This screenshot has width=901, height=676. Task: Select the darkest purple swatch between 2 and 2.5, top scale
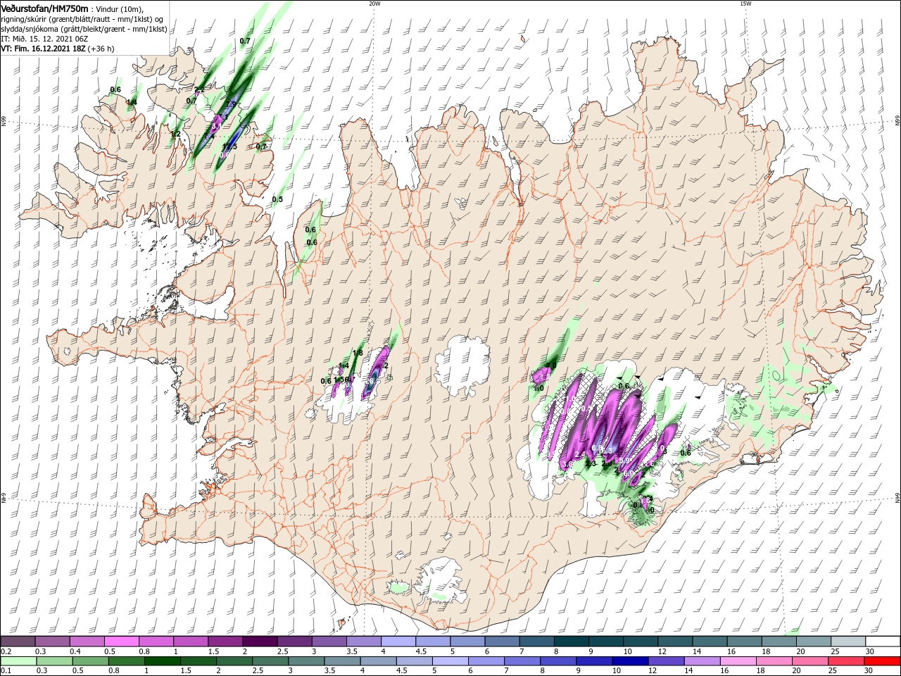259,641
